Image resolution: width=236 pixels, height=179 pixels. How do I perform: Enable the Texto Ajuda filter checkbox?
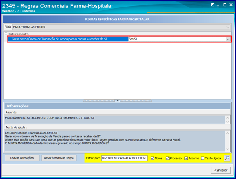202,158
